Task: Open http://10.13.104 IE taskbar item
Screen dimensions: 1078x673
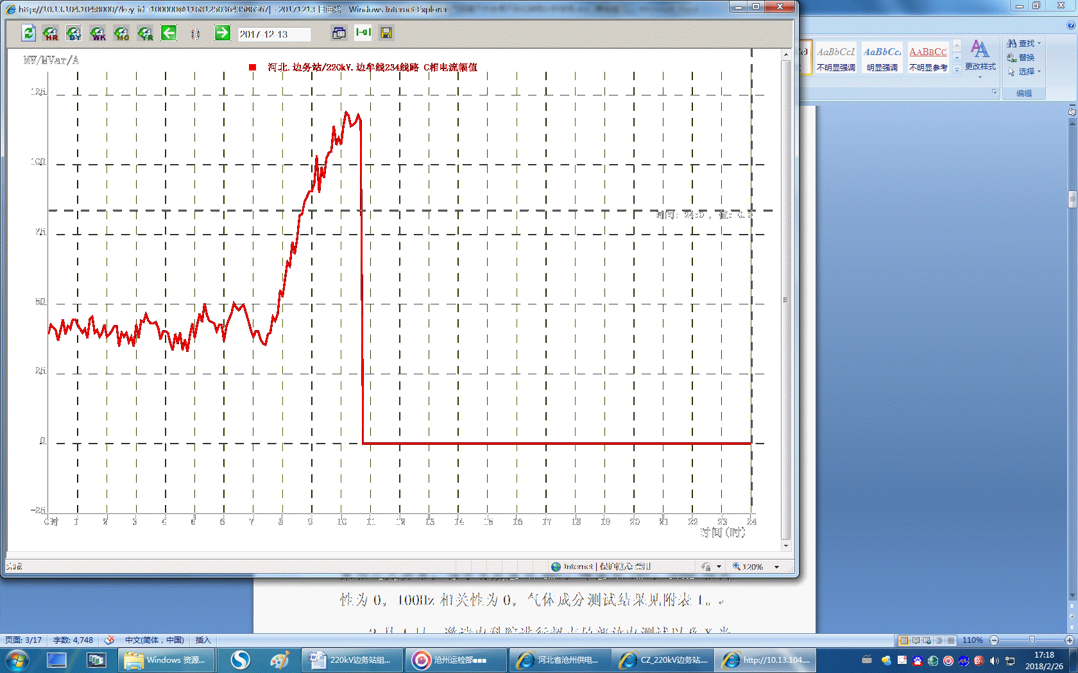Action: pos(766,660)
